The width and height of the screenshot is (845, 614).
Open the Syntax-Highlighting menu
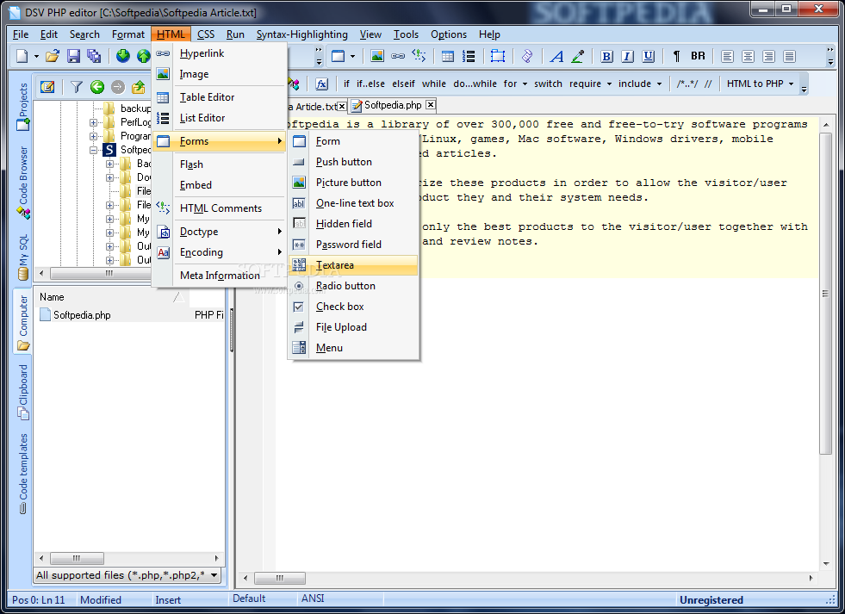click(x=301, y=34)
